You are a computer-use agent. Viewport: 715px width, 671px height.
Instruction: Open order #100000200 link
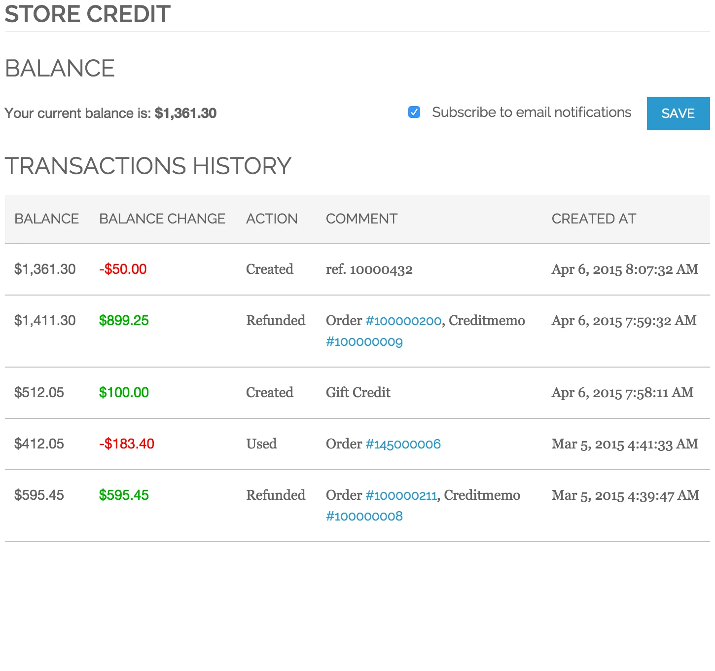pyautogui.click(x=403, y=321)
